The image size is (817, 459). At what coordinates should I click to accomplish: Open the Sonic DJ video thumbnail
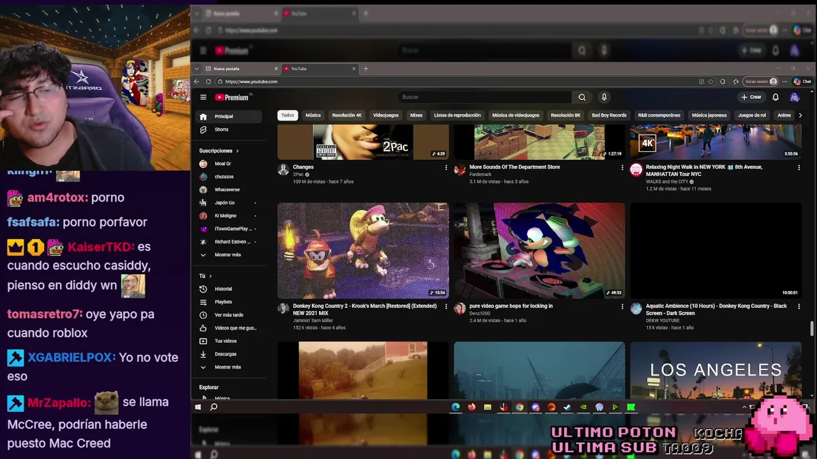coord(539,251)
